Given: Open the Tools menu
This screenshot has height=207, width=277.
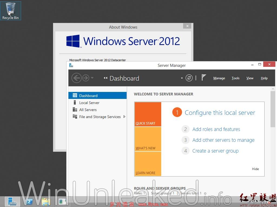Looking at the screenshot, I should (x=236, y=78).
